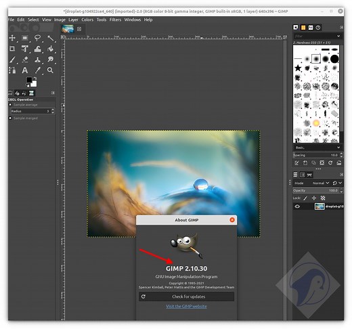This screenshot has height=329, width=352.
Task: Switch to the Channels tab
Action: point(303,175)
